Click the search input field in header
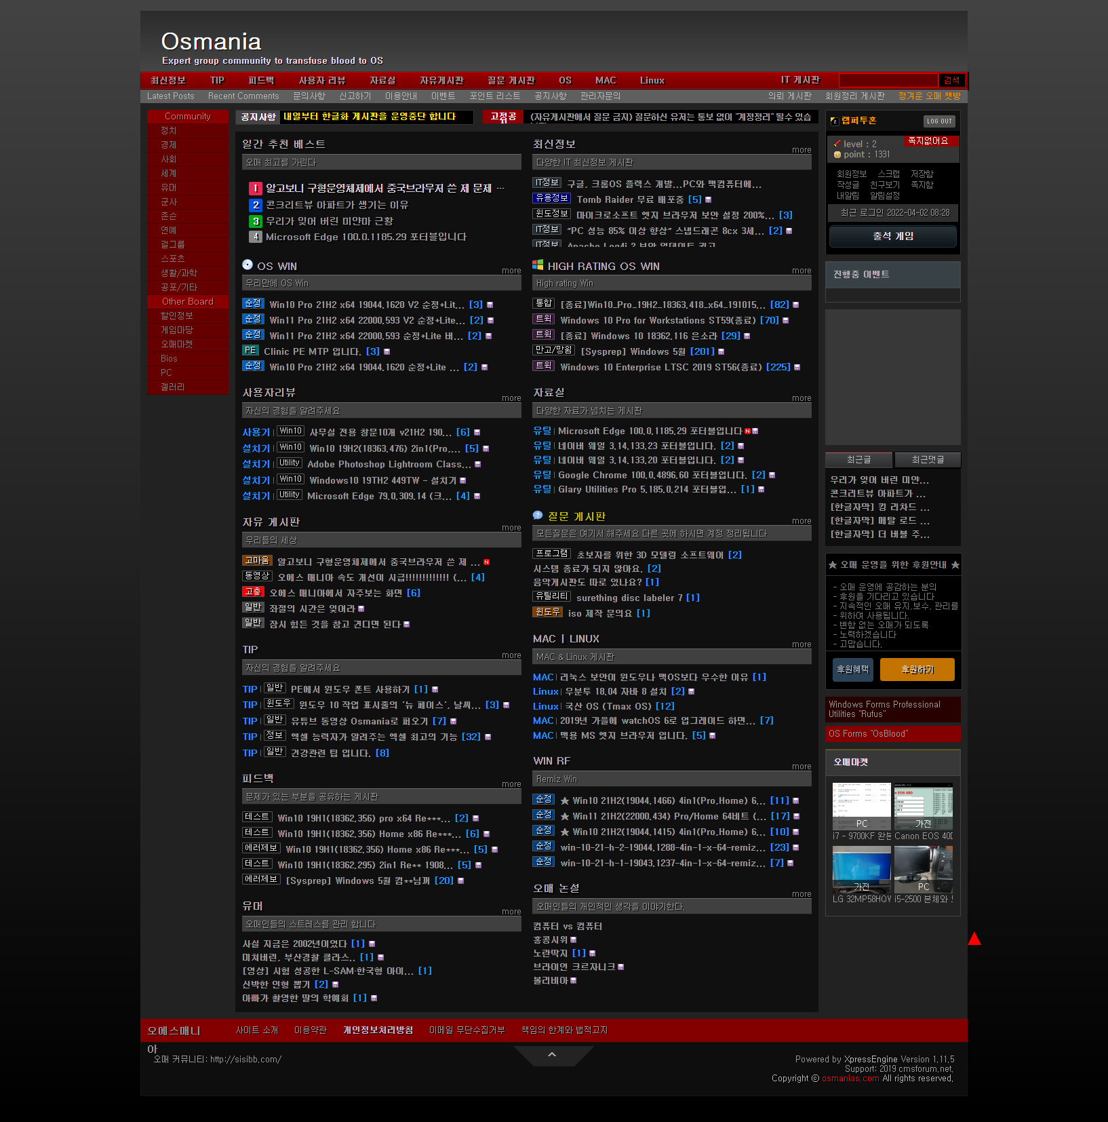1108x1122 pixels. click(888, 80)
